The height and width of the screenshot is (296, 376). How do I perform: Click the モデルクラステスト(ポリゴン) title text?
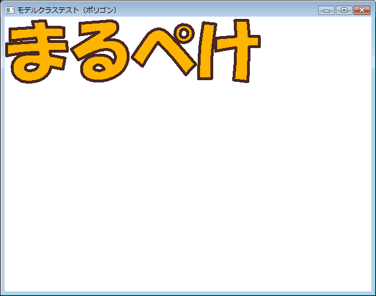67,10
